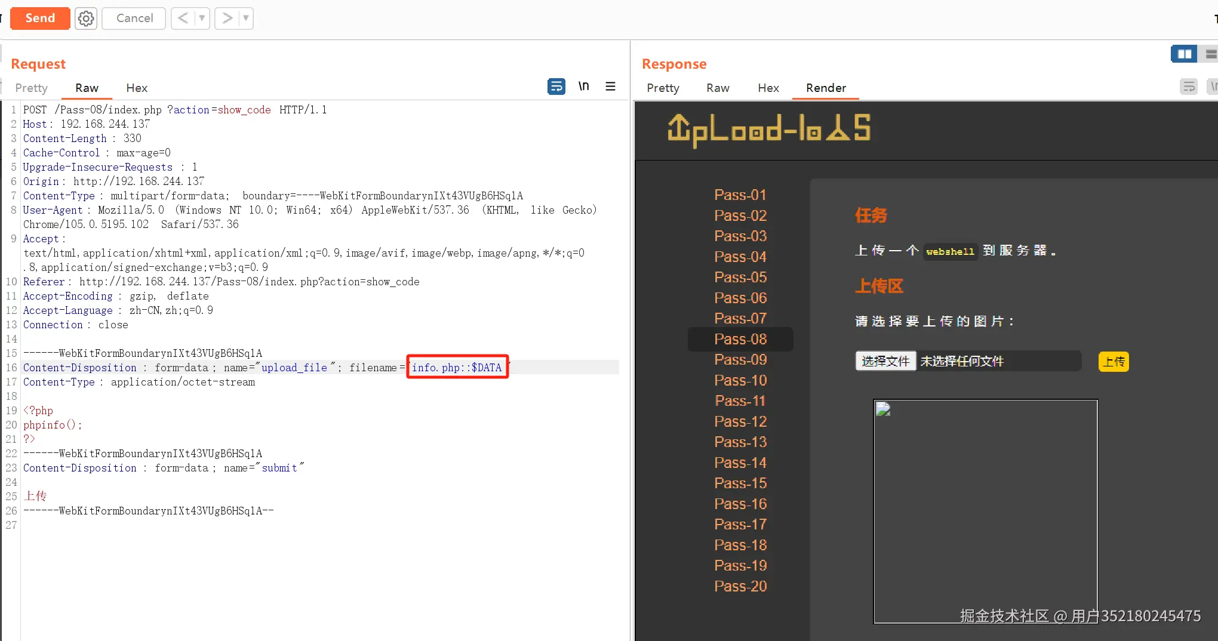Click the Content-Length: 330 header
This screenshot has width=1218, height=641.
click(x=82, y=138)
